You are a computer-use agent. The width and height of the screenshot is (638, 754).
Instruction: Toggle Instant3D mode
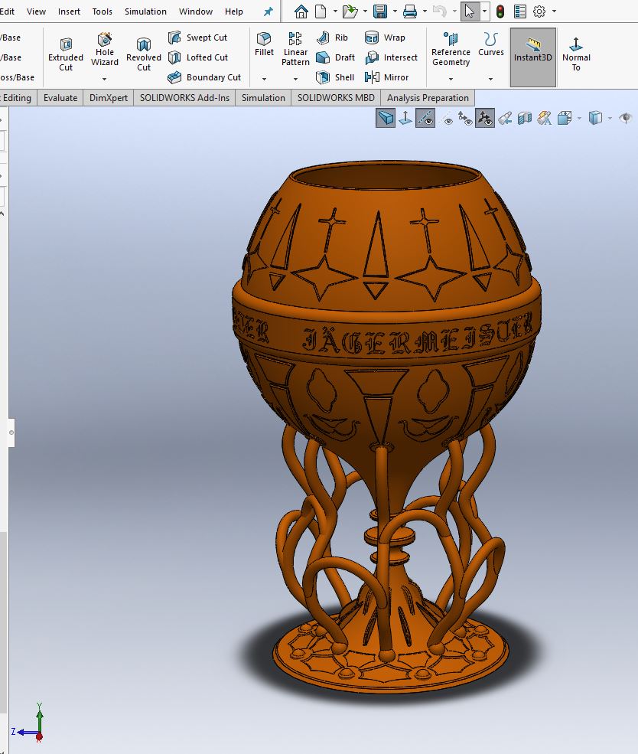tap(532, 57)
